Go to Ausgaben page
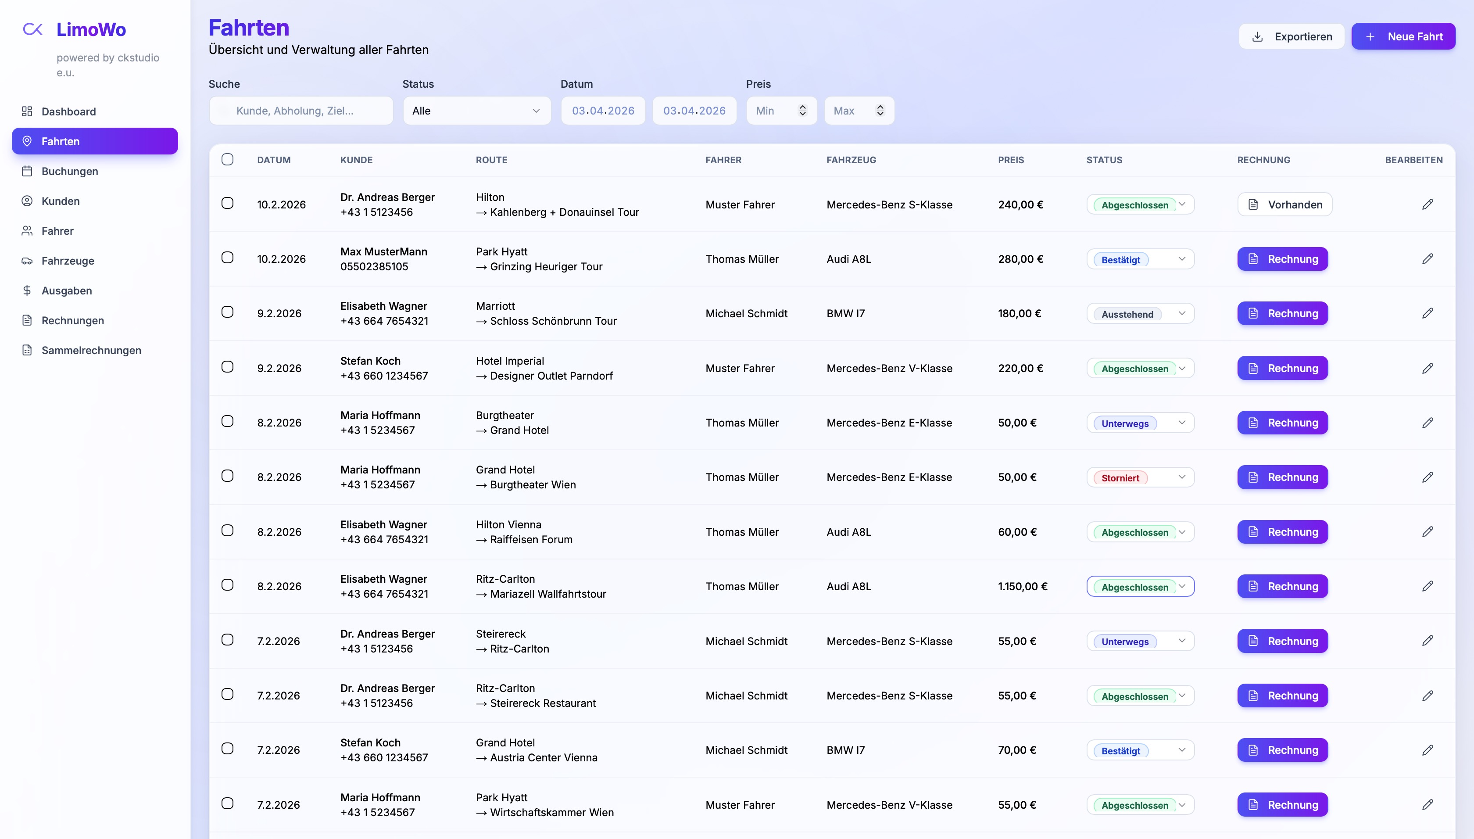Screen dimensions: 1474x839 95,290
